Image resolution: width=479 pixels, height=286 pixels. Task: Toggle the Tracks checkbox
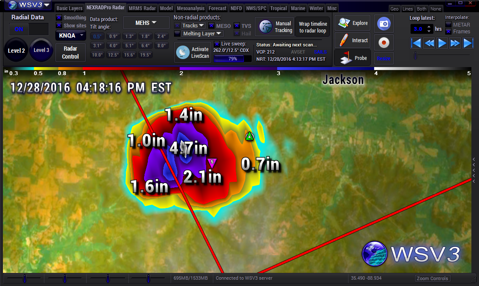177,26
